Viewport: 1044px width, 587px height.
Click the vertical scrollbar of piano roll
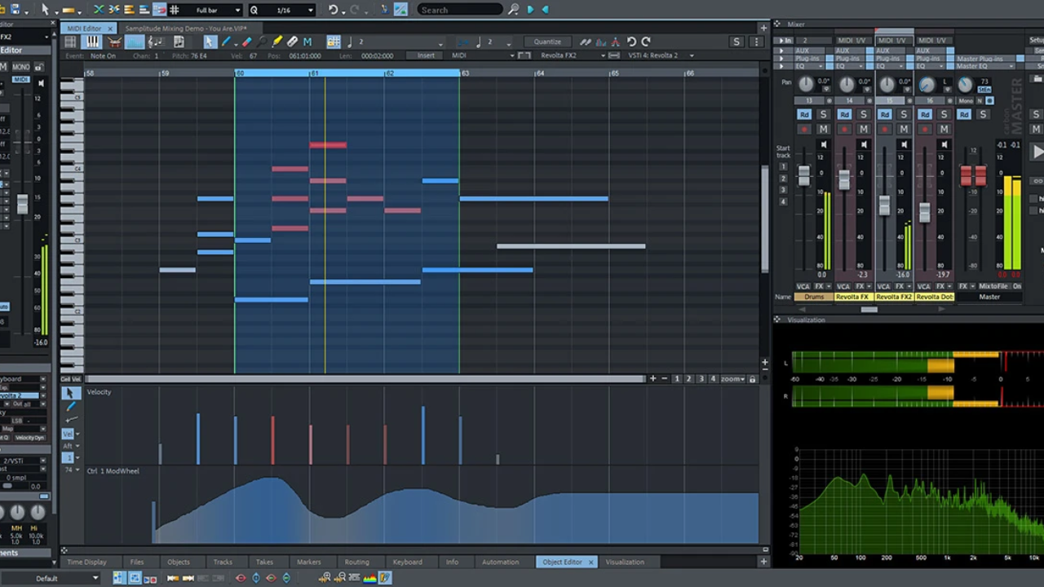(764, 218)
